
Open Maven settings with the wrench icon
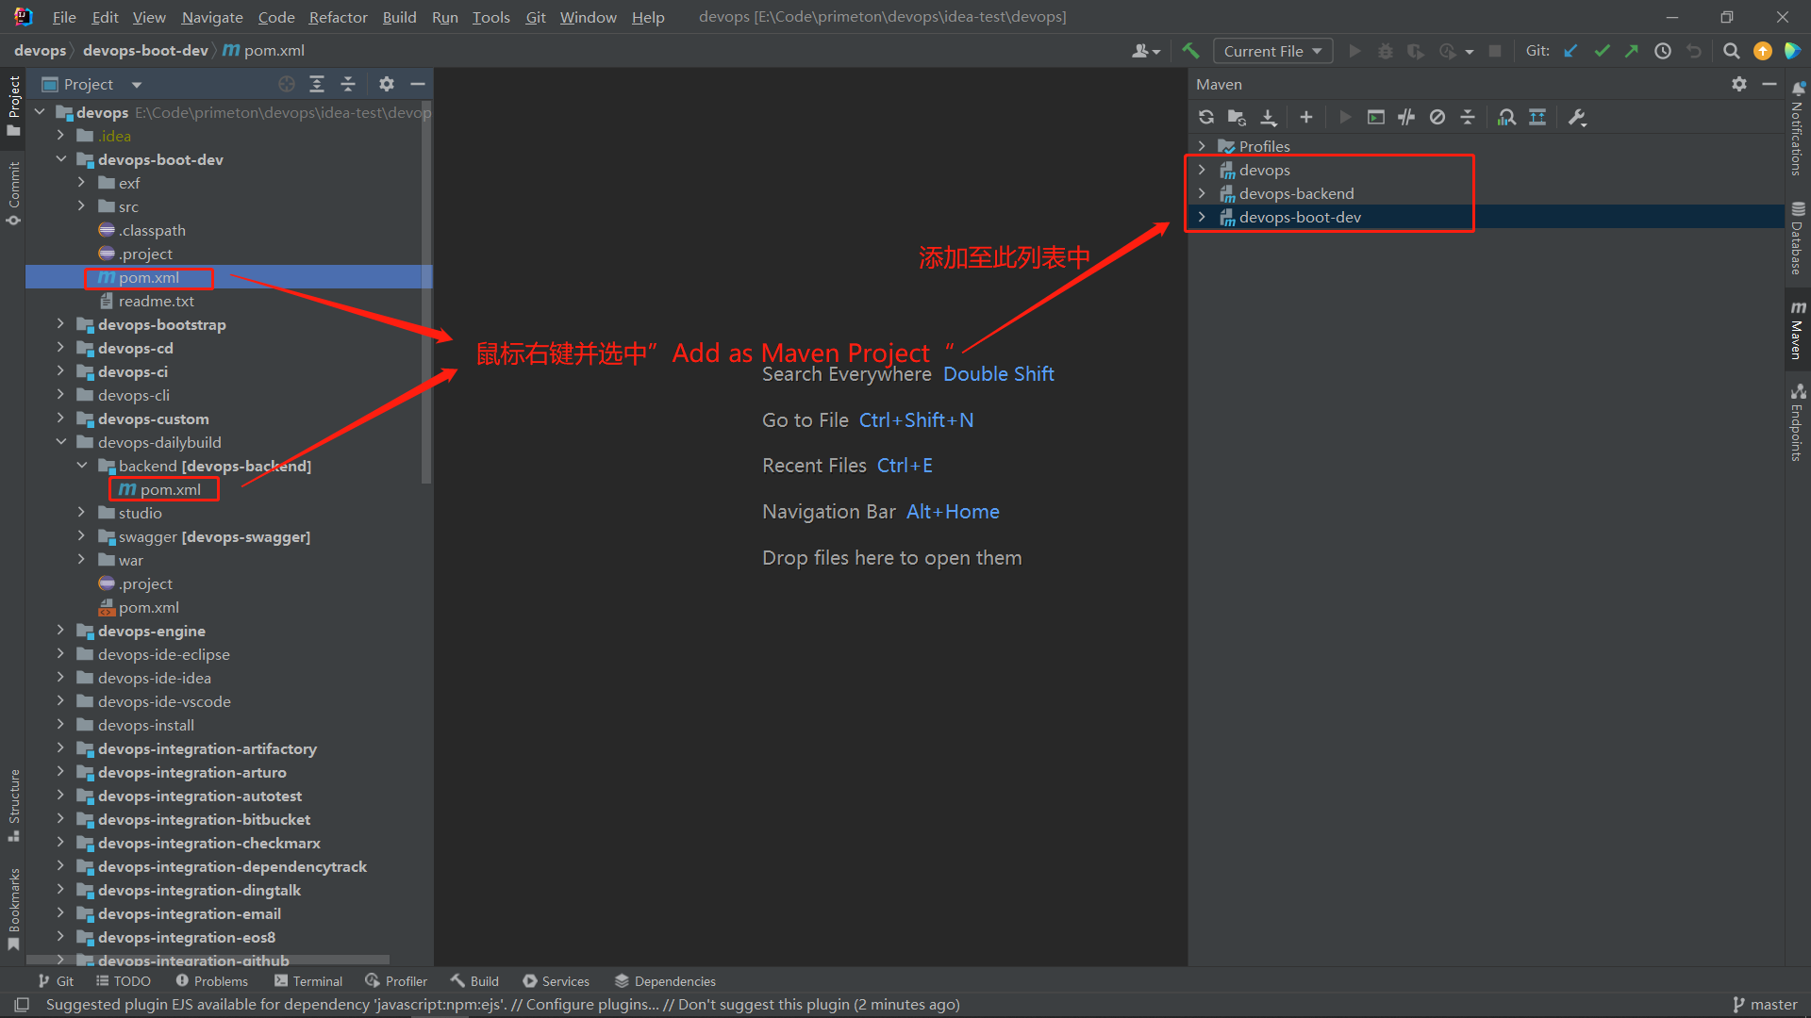coord(1577,117)
